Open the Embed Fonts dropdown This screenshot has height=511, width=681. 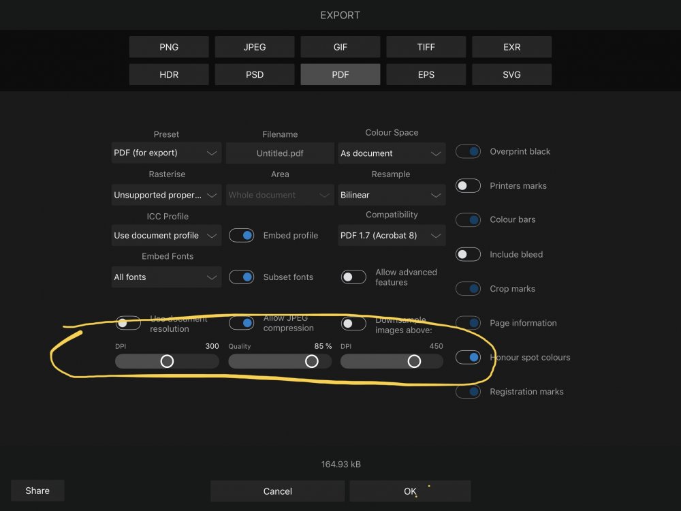166,277
